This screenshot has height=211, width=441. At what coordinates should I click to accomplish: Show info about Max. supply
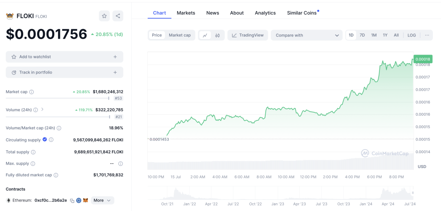click(x=33, y=163)
